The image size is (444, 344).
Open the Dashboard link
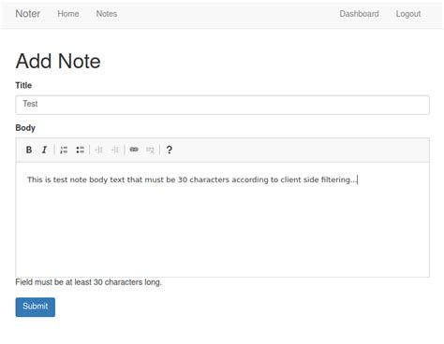tap(359, 14)
